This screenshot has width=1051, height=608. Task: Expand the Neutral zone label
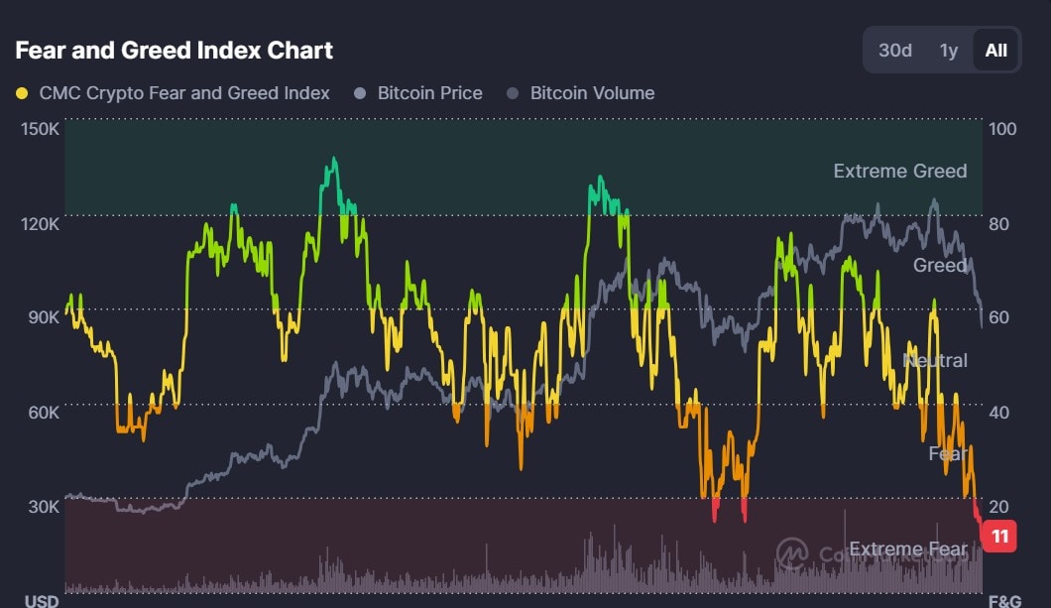click(x=936, y=361)
